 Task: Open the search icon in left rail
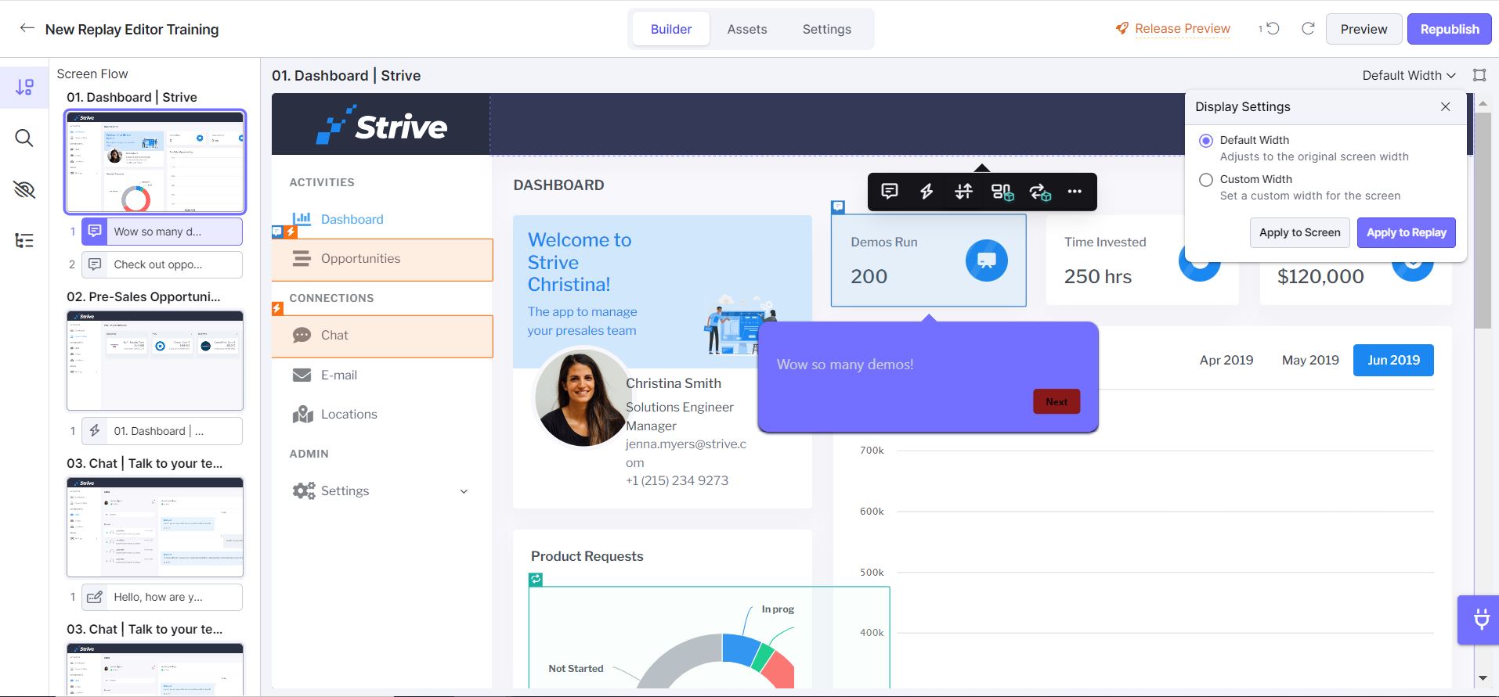click(24, 138)
